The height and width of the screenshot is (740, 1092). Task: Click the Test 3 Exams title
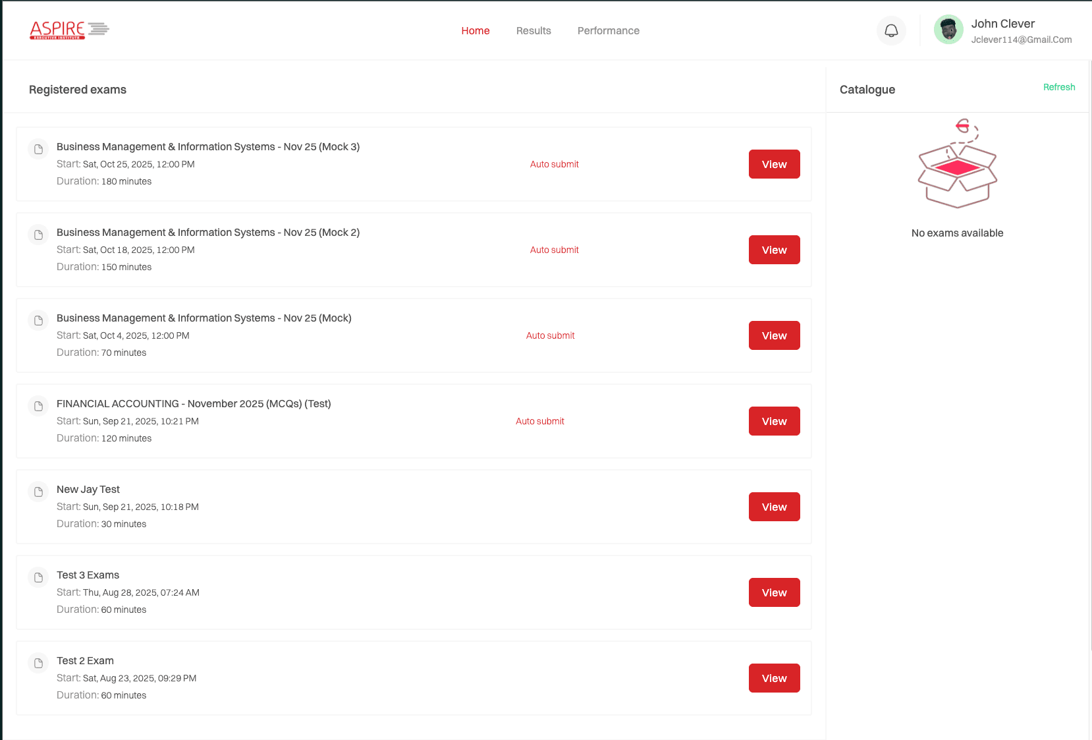pos(88,575)
